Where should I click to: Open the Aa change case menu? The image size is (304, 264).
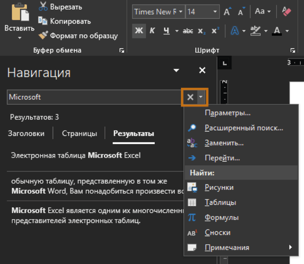click(x=263, y=12)
